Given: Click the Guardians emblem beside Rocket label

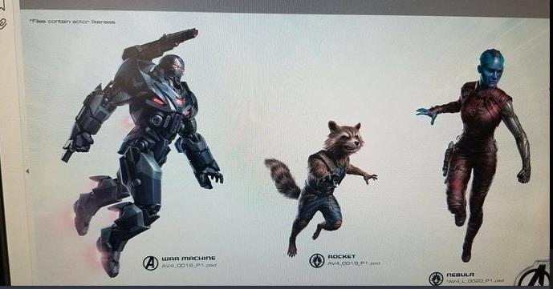Looking at the screenshot, I should [317, 260].
